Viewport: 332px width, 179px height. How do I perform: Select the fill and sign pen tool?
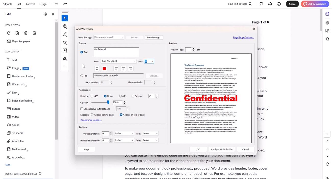pos(65,59)
